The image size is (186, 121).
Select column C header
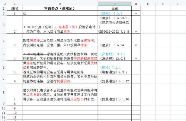click(115, 4)
